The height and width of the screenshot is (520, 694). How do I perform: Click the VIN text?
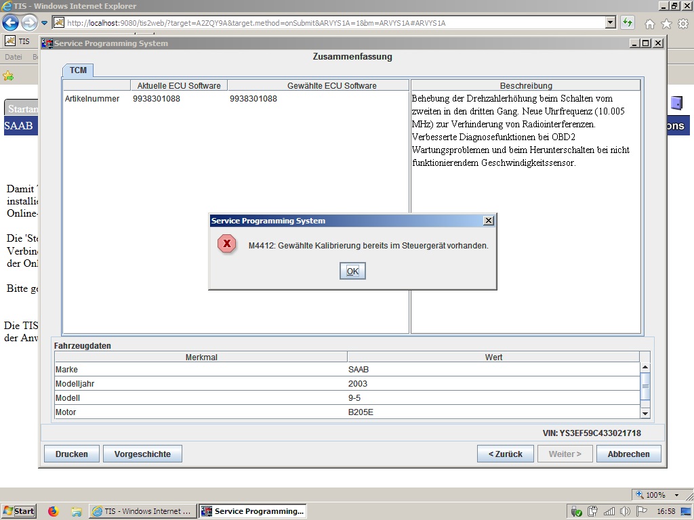tap(592, 433)
